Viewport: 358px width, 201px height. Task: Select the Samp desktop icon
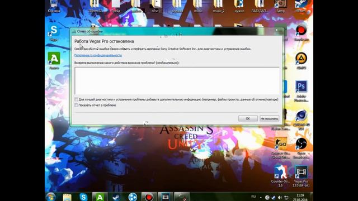(281, 6)
